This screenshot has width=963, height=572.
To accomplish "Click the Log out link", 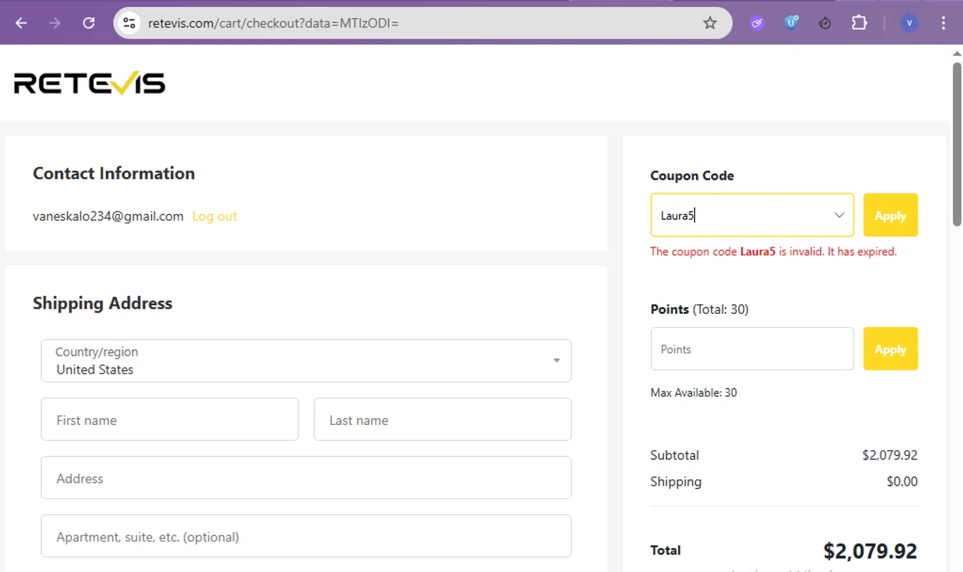I will click(x=214, y=216).
